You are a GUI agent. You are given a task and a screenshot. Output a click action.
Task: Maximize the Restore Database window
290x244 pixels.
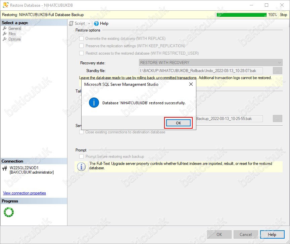coord(267,5)
